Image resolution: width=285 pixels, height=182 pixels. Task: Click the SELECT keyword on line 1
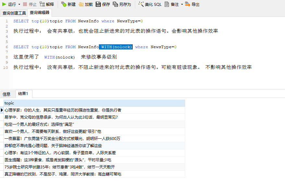pyautogui.click(x=21, y=21)
